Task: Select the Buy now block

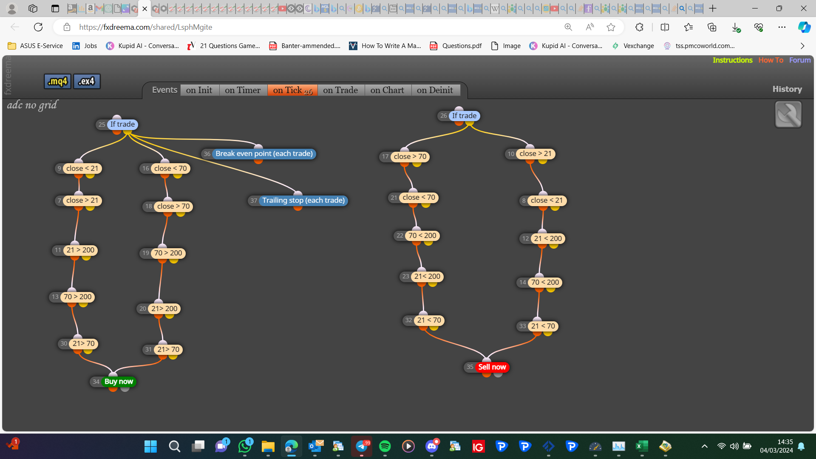Action: pos(119,381)
